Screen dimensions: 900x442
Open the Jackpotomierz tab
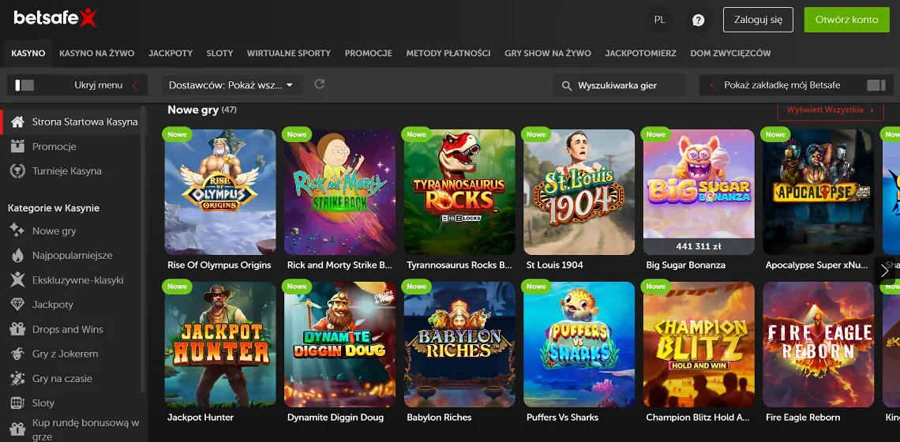[640, 53]
